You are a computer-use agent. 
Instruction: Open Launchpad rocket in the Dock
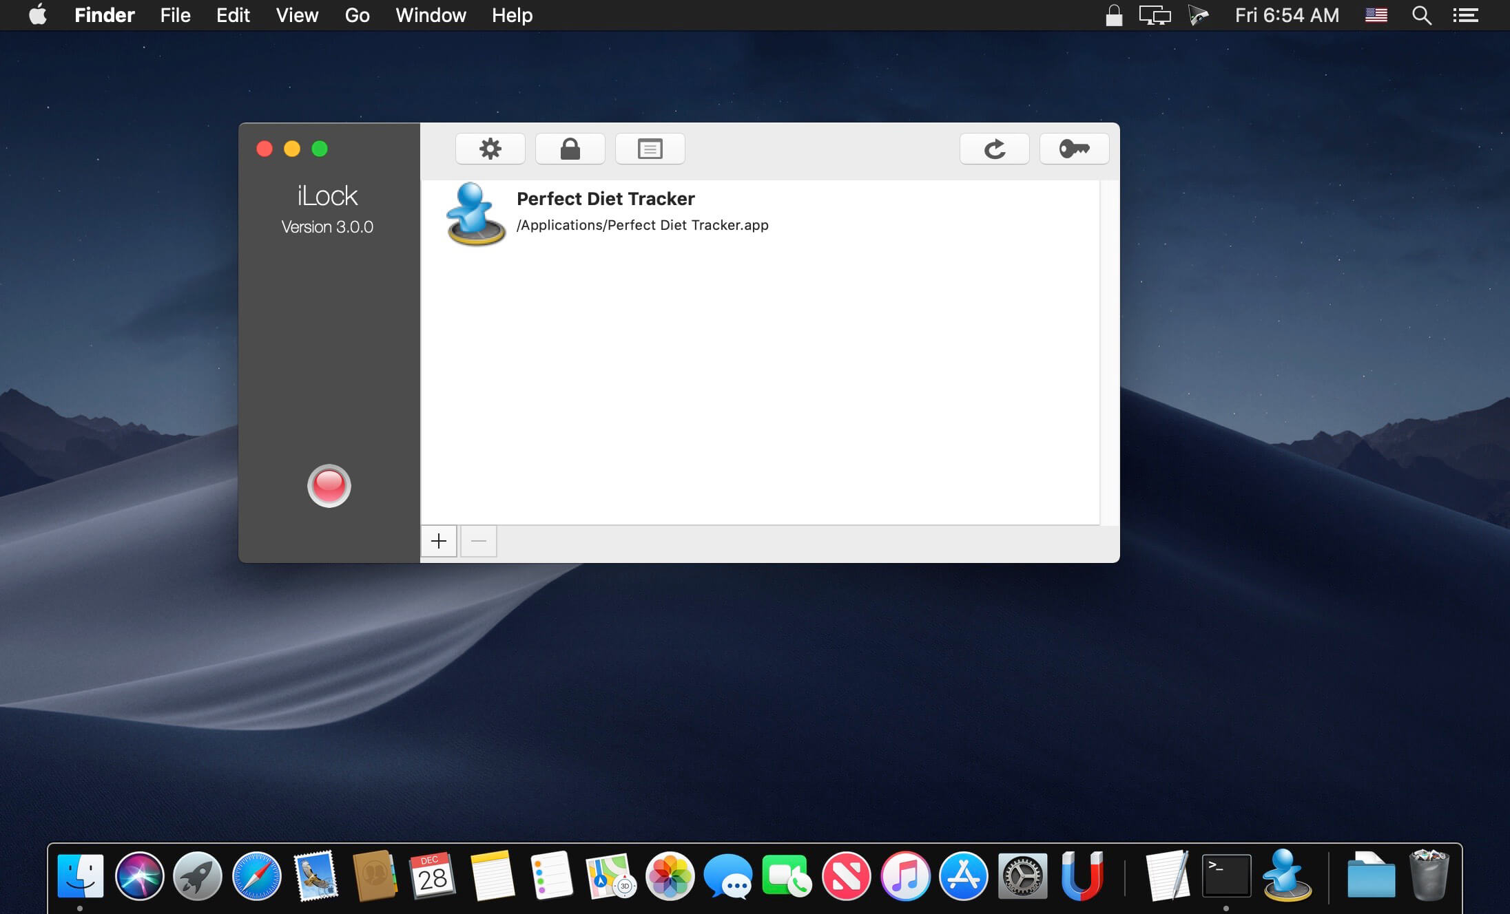pos(198,876)
